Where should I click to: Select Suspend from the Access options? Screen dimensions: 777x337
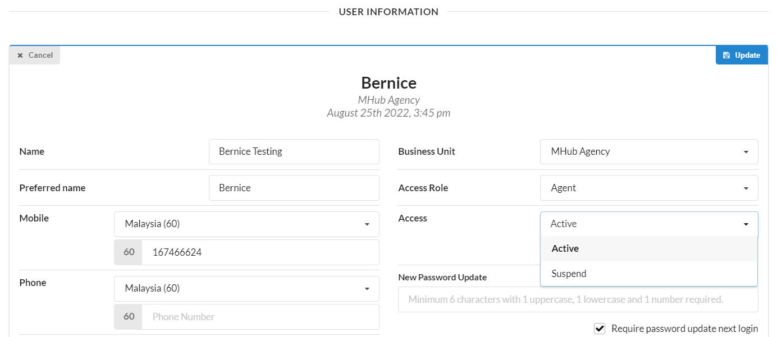tap(649, 274)
